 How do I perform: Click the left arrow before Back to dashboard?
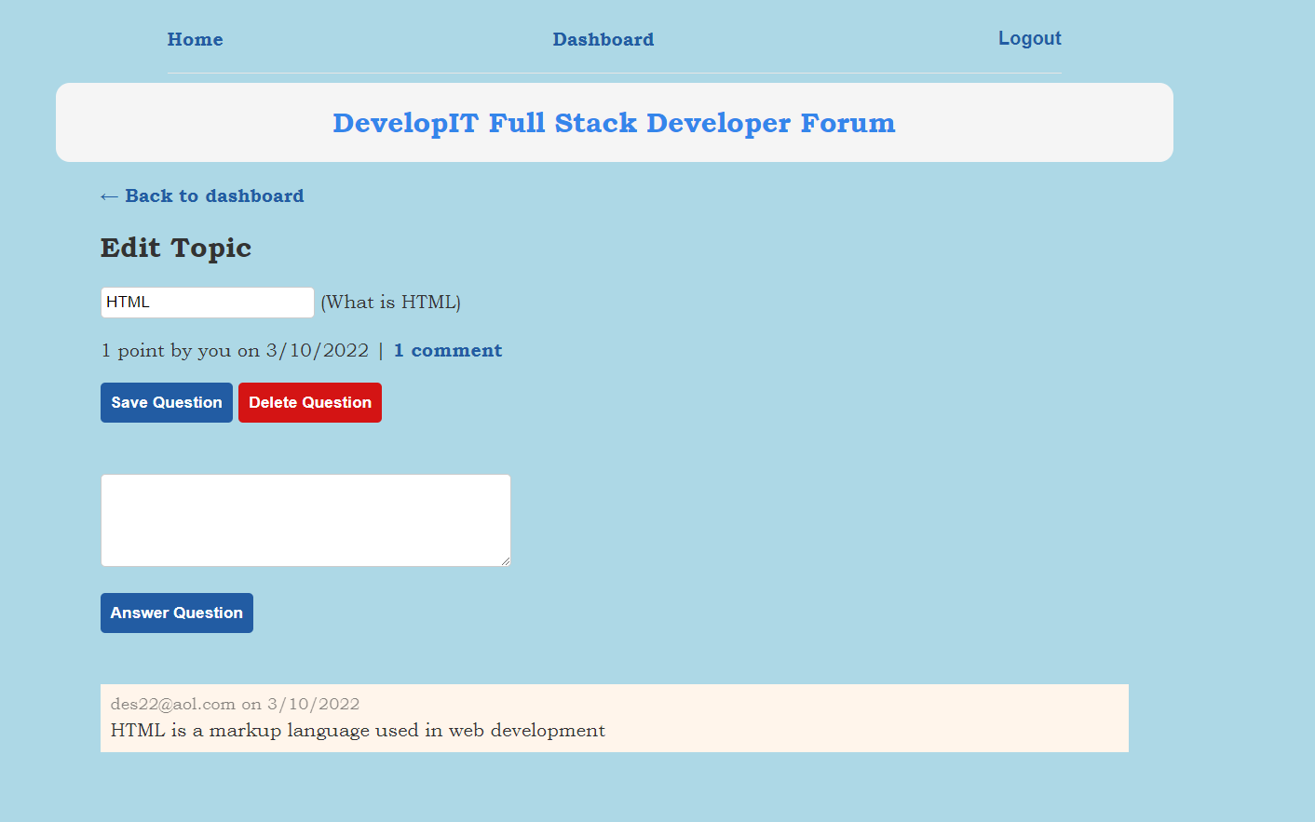tap(109, 195)
